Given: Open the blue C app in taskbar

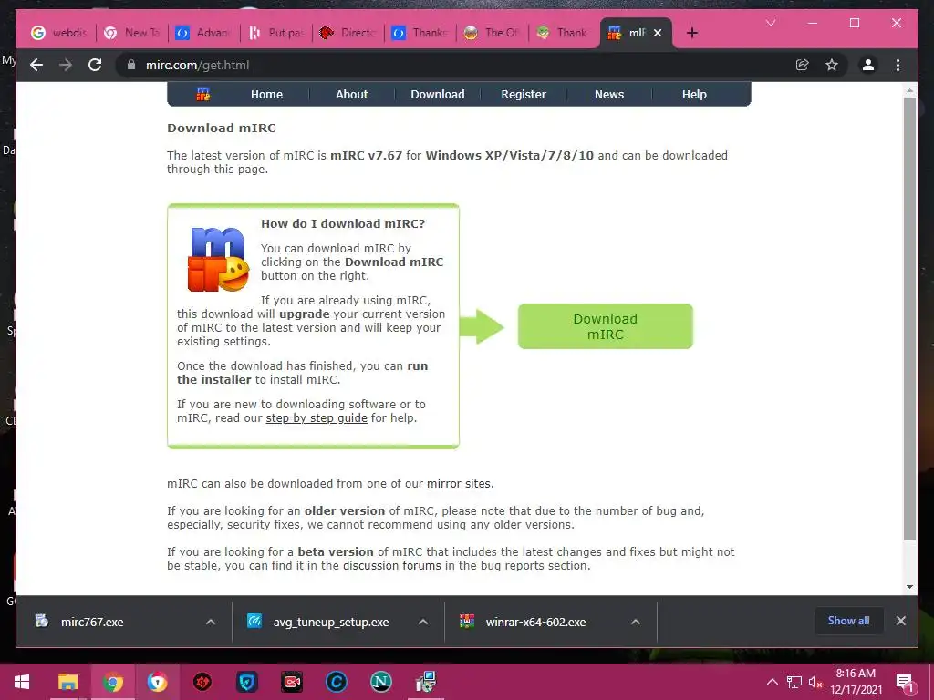Looking at the screenshot, I should click(x=336, y=682).
